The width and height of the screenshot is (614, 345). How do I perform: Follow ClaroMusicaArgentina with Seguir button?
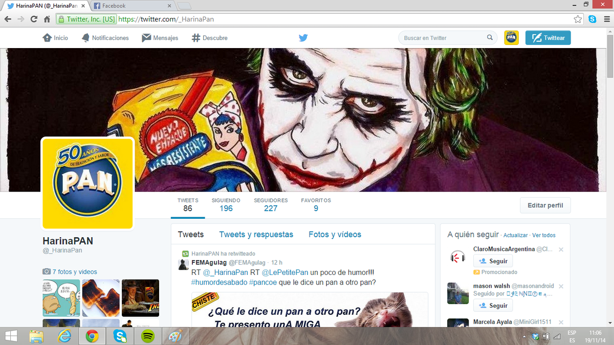(493, 261)
